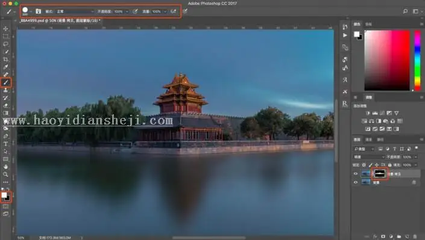This screenshot has width=425, height=240.
Task: Switch to the Swatches tab
Action: [x=368, y=24]
